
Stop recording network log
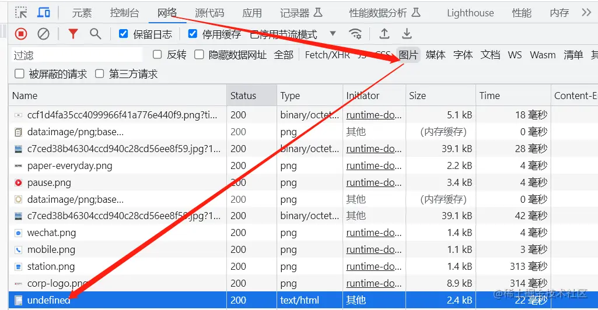21,34
